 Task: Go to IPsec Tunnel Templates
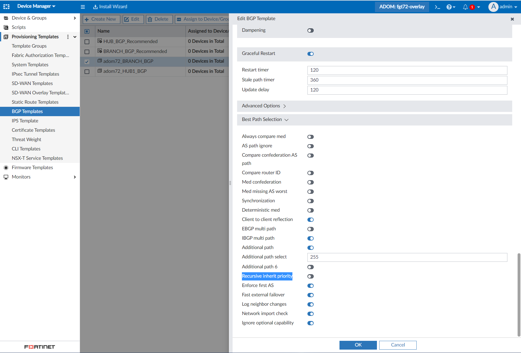point(35,74)
